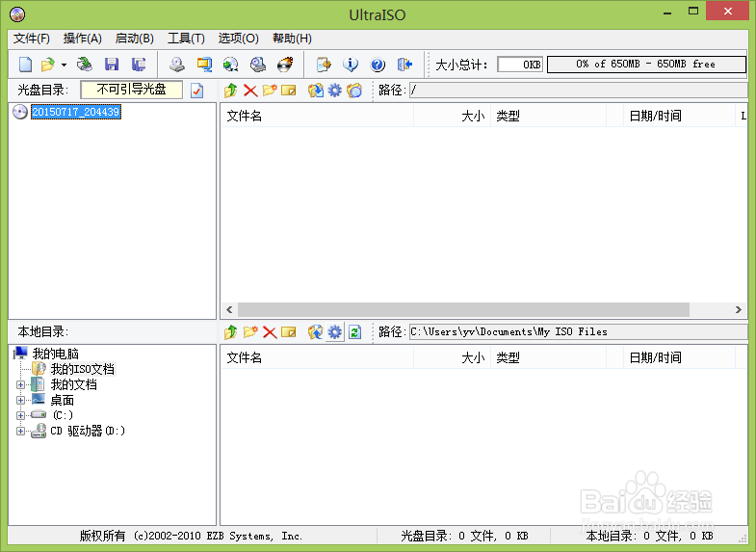Sort disc list by 类型 column header
This screenshot has width=756, height=552.
click(x=548, y=116)
